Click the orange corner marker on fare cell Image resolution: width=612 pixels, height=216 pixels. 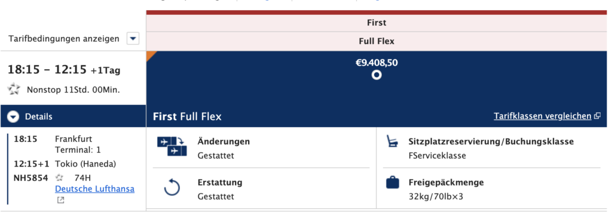[151, 55]
